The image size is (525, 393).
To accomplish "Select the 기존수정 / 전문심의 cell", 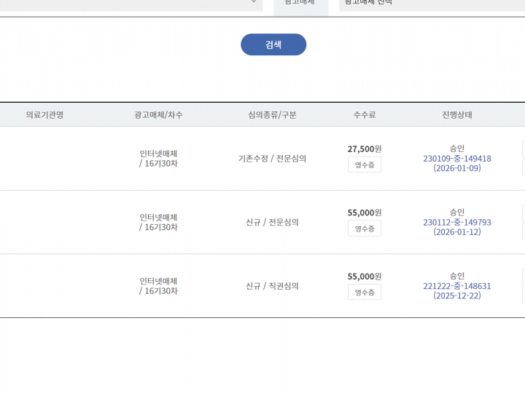I will tap(272, 159).
